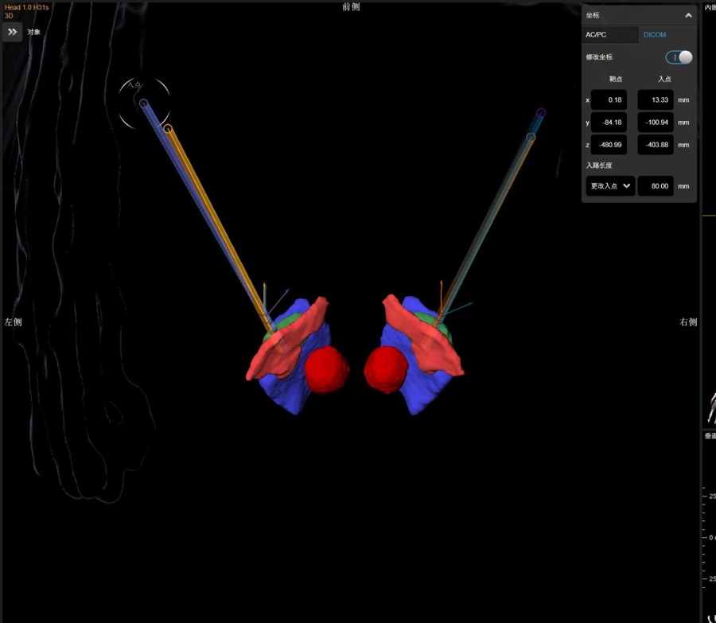Image resolution: width=716 pixels, height=623 pixels.
Task: Click the gray entry point circle on right trajectory
Action: (x=531, y=138)
